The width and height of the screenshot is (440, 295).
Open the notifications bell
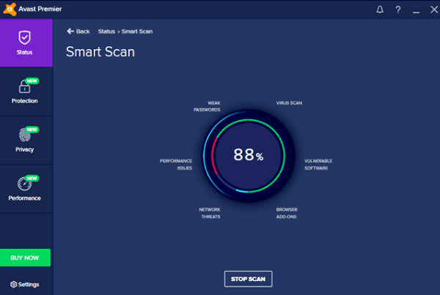point(380,10)
